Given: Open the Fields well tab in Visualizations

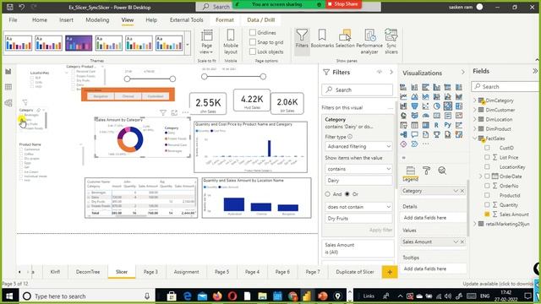Looking at the screenshot, I should click(410, 171).
